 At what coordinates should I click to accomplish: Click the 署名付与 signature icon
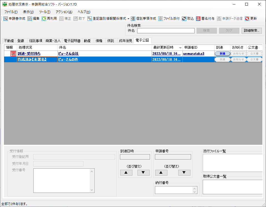[198, 19]
